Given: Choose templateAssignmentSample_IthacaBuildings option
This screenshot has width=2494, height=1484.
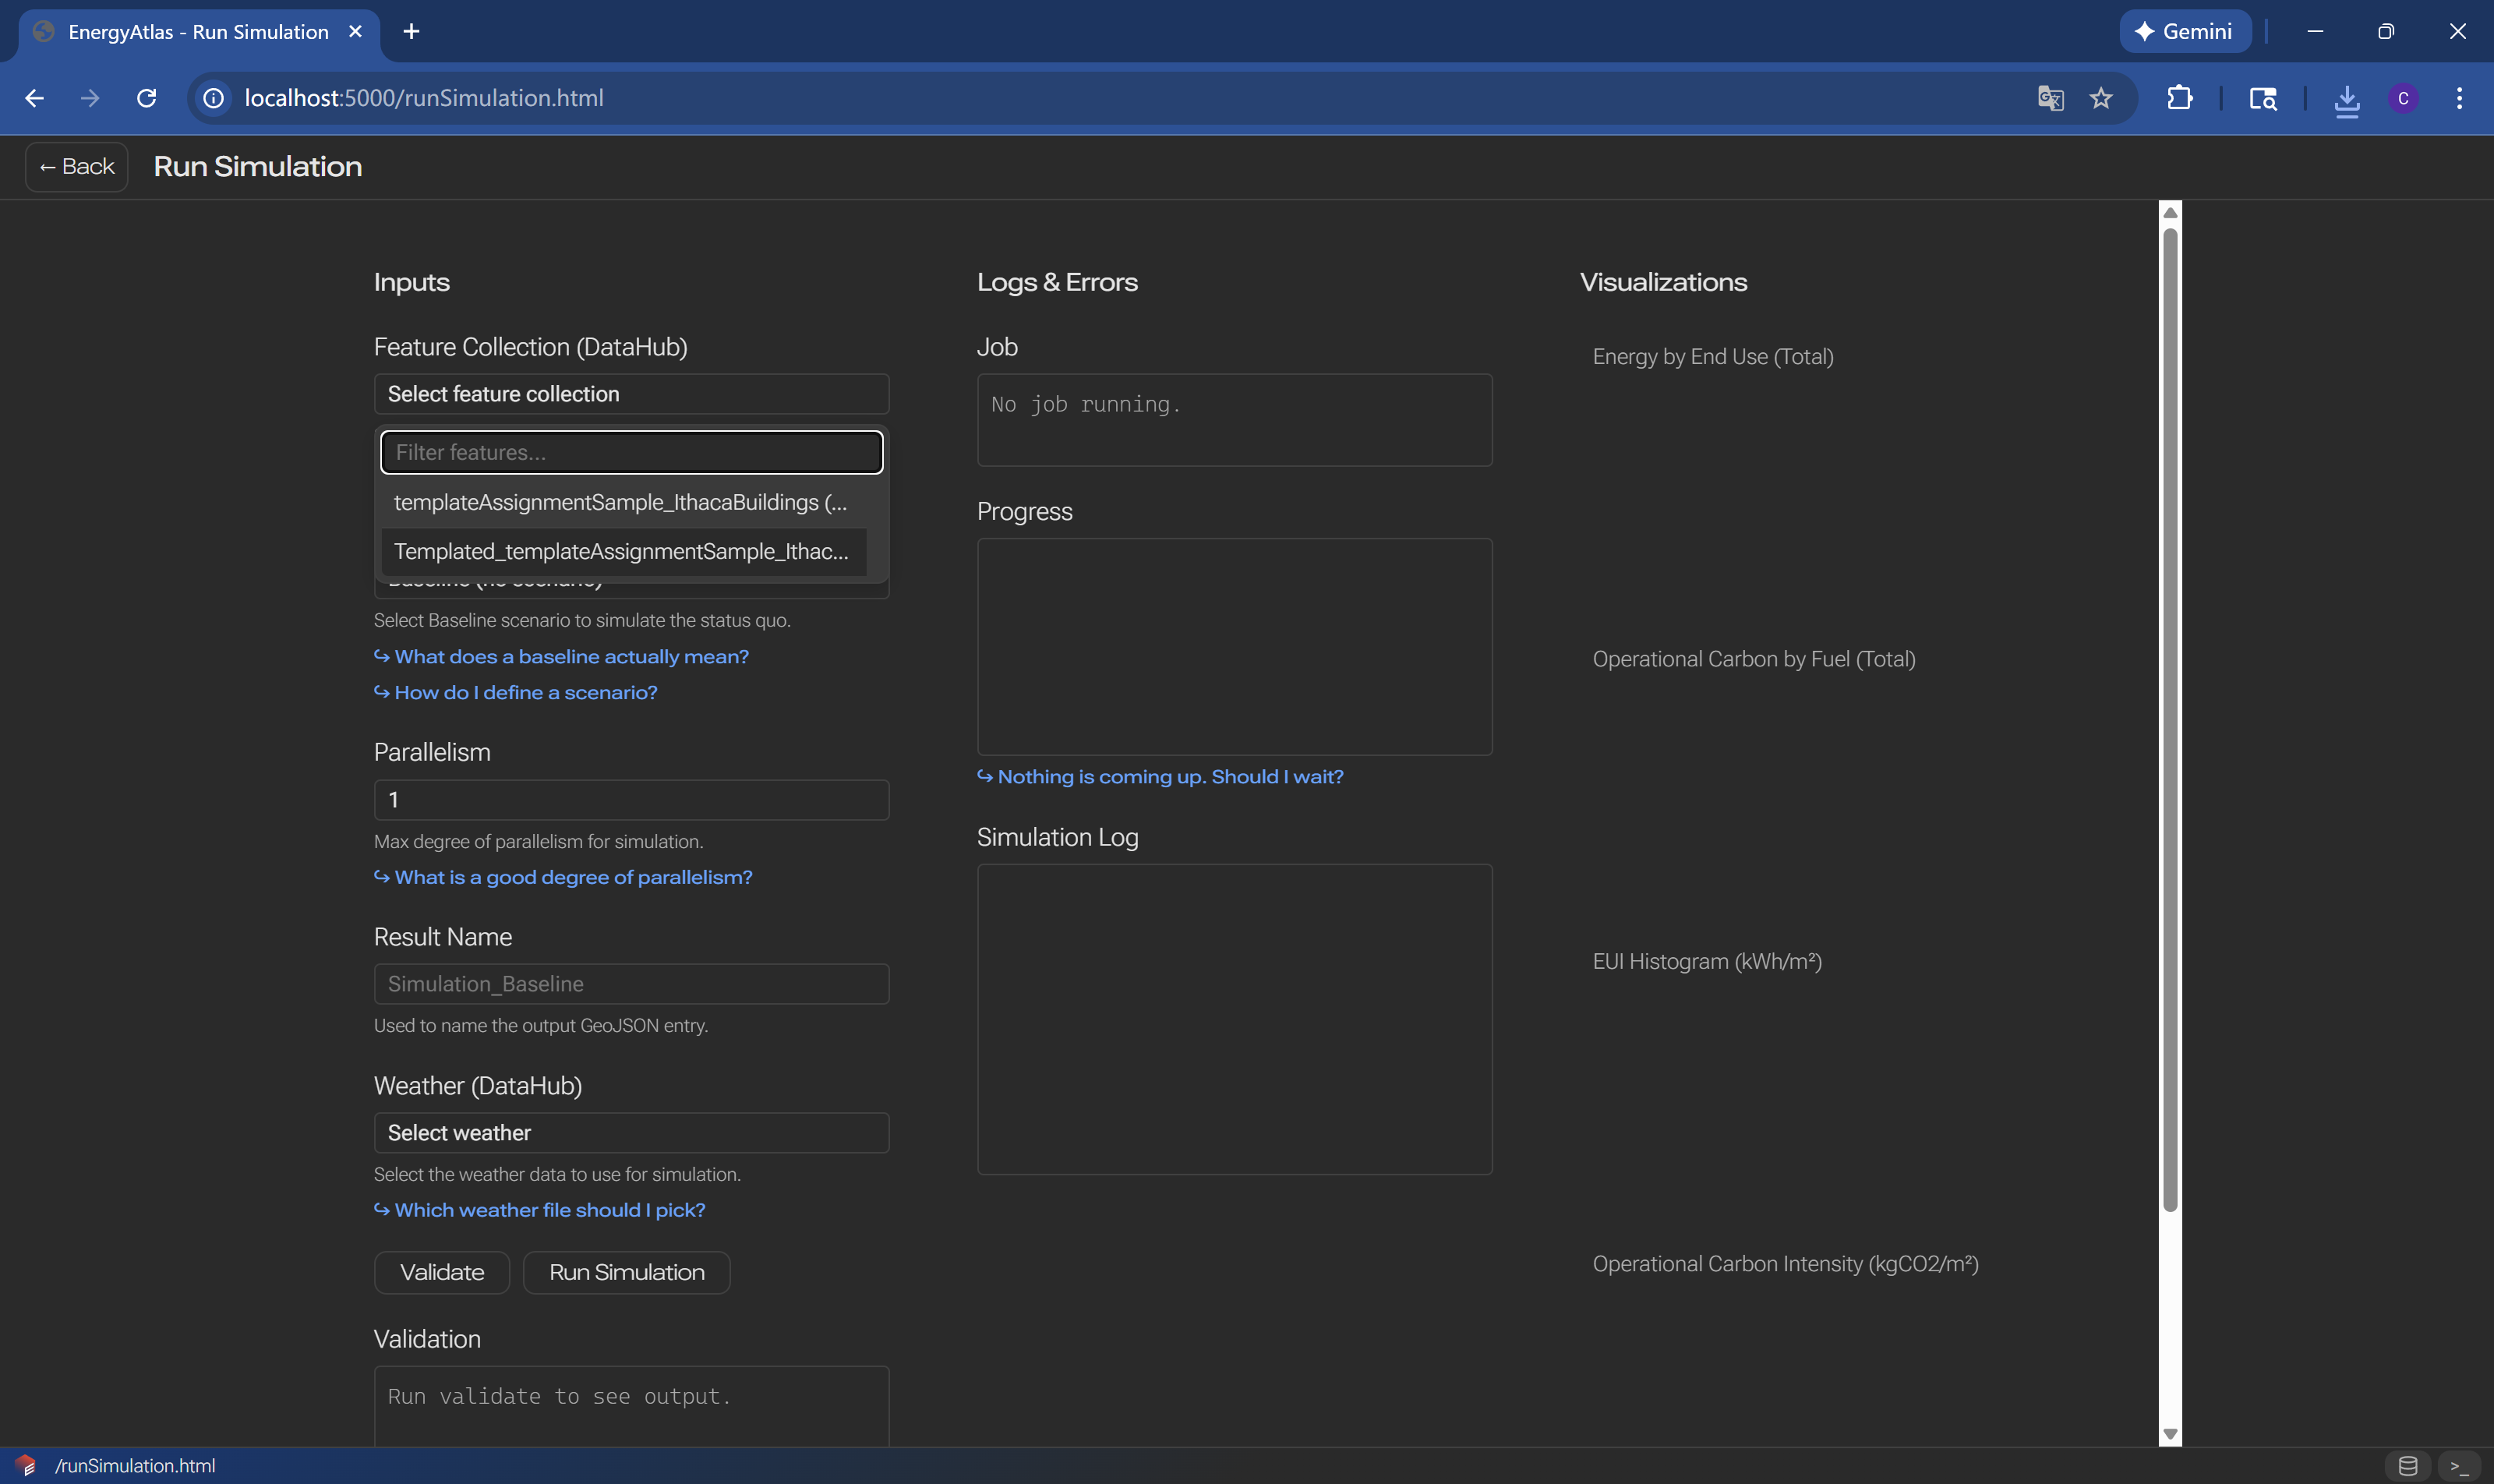Looking at the screenshot, I should [620, 502].
